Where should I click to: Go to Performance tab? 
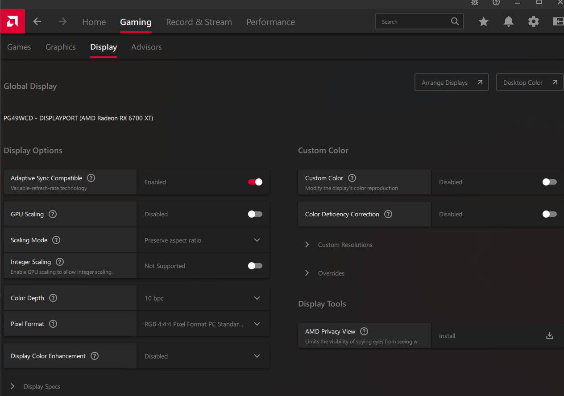tap(270, 22)
